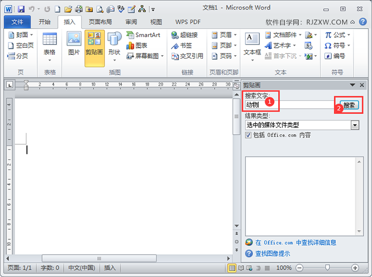Insert a Hyperlink (超链接)
Image resolution: width=372 pixels, height=277 pixels.
point(184,35)
